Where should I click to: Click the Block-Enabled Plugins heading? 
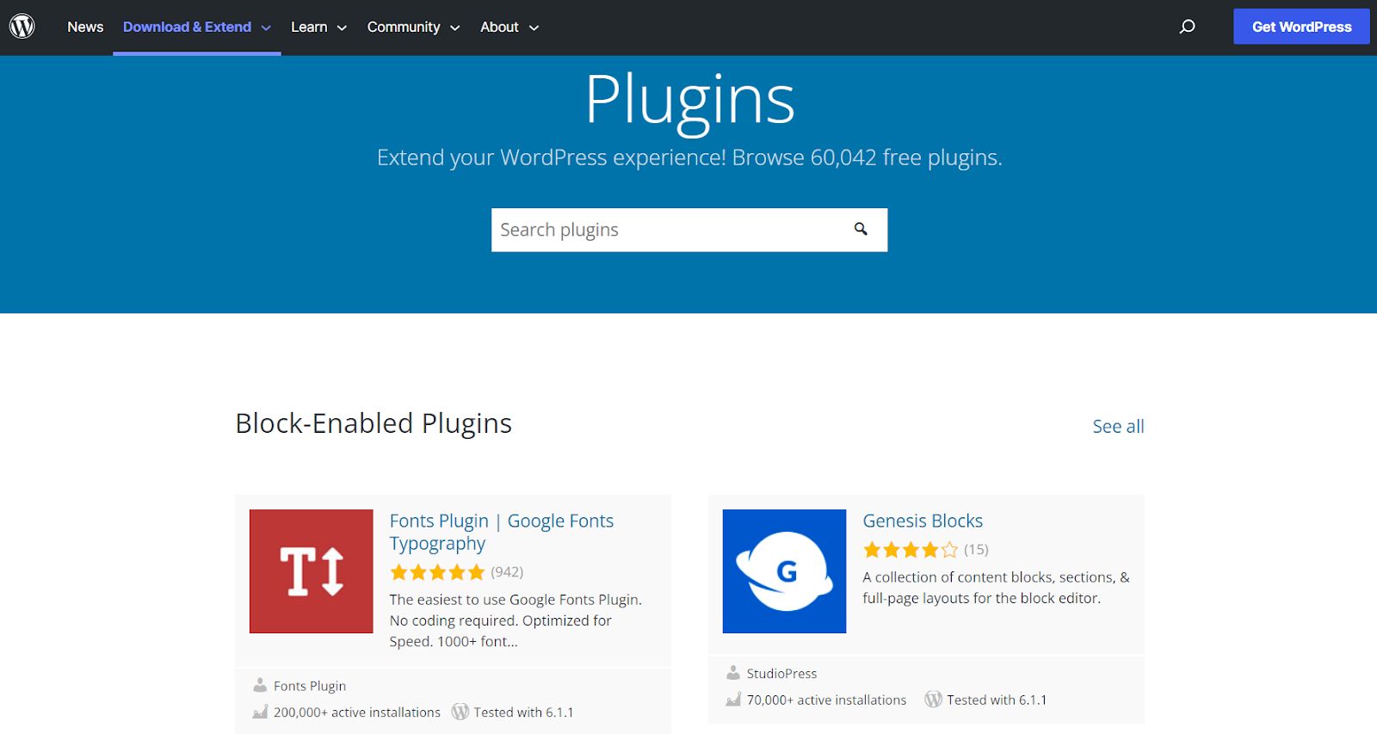tap(374, 423)
